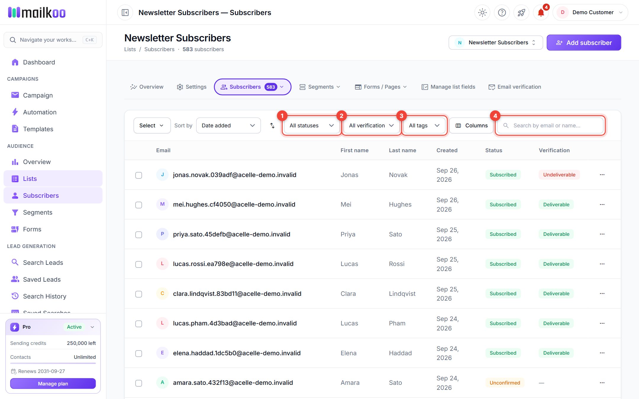This screenshot has width=639, height=399.
Task: Open the Columns chooser button
Action: [x=471, y=126]
